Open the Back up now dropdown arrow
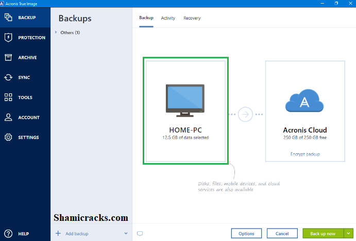356x241 pixels. (x=348, y=233)
